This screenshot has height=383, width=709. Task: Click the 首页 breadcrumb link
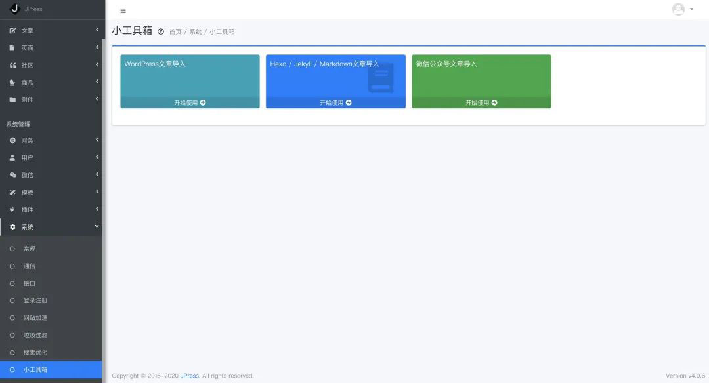coord(175,31)
